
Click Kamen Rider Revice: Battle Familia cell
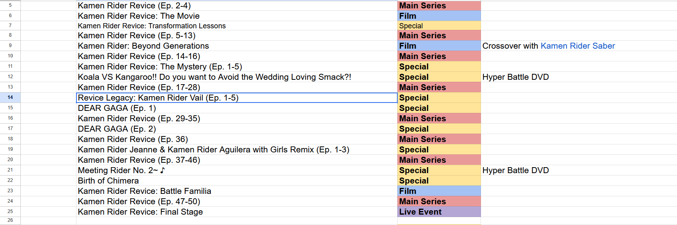click(236, 191)
